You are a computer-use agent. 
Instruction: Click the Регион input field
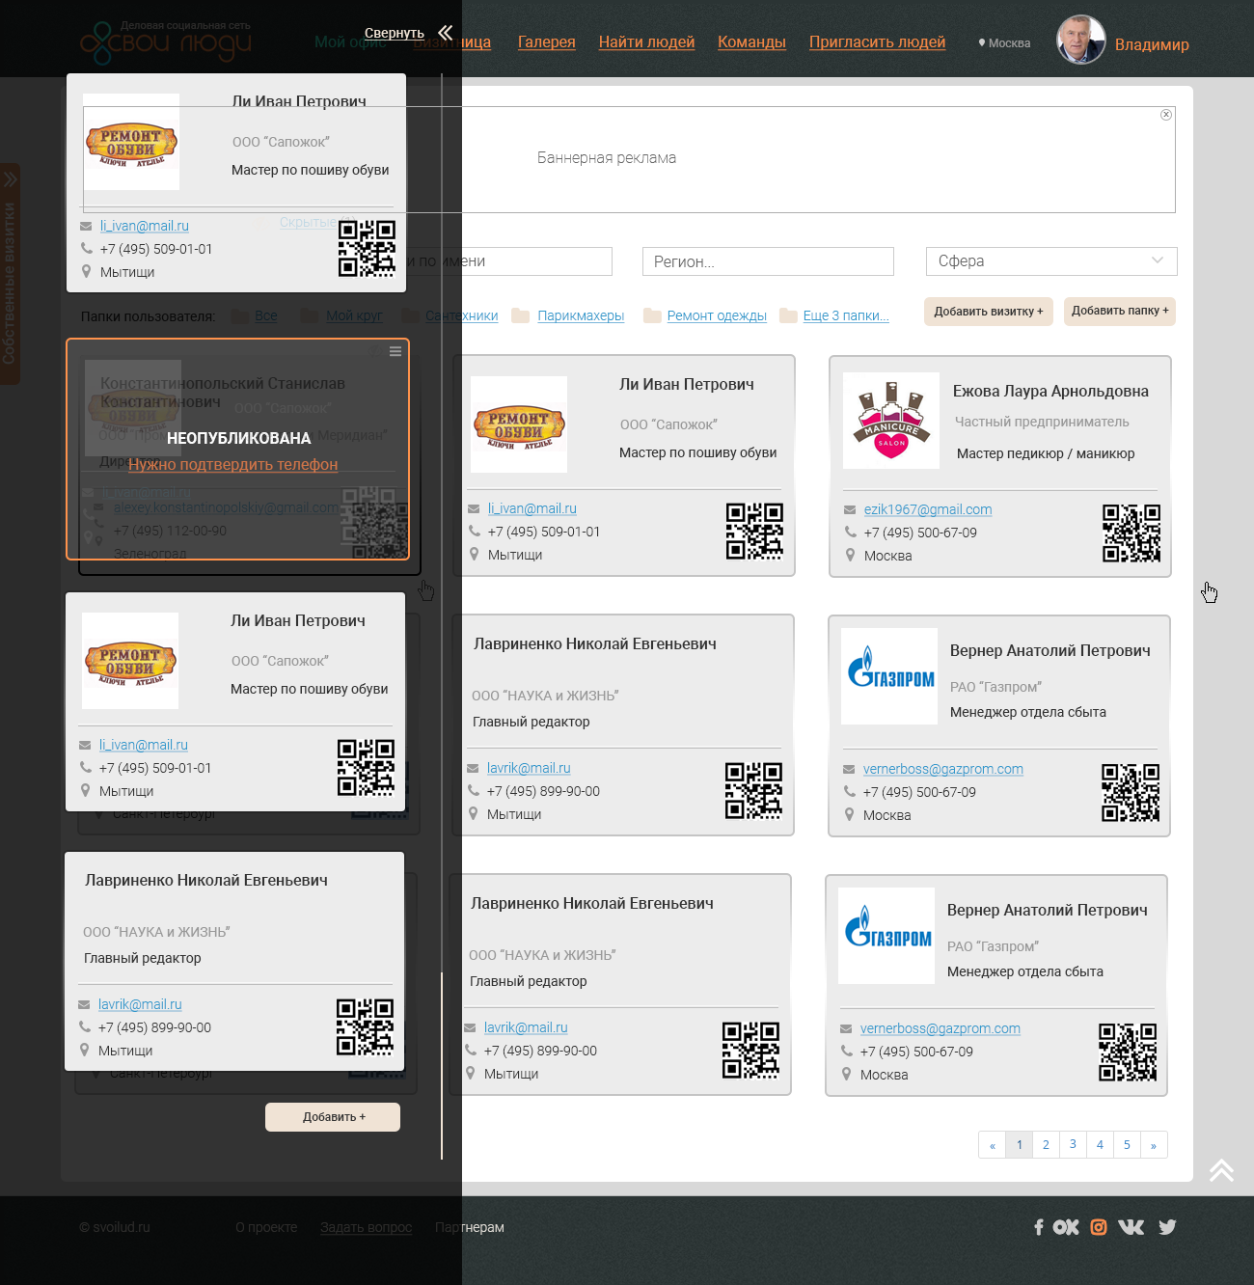click(767, 261)
